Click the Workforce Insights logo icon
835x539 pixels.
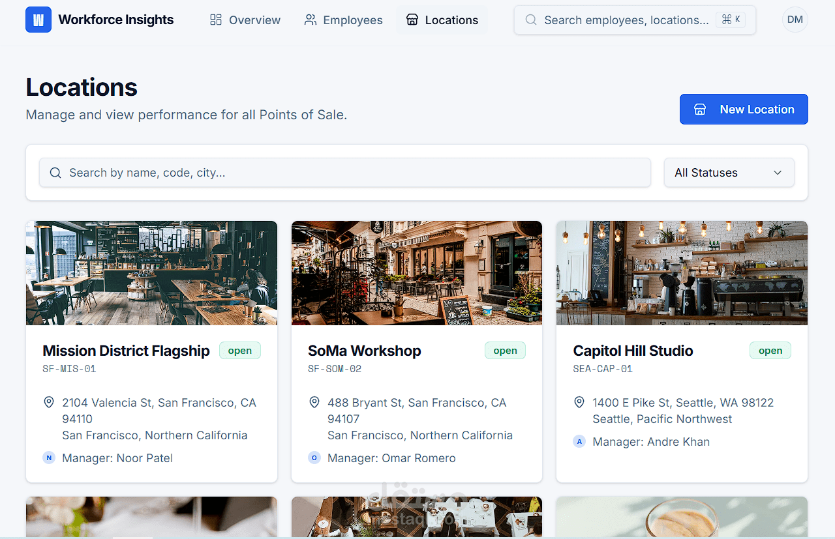(x=38, y=20)
